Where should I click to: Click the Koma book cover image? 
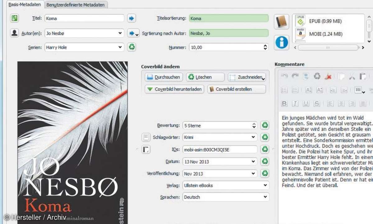click(x=72, y=142)
